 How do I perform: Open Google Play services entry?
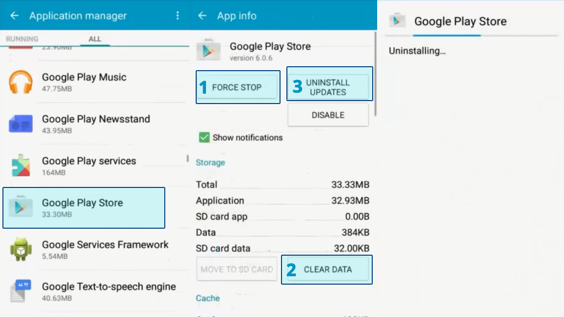pos(95,165)
